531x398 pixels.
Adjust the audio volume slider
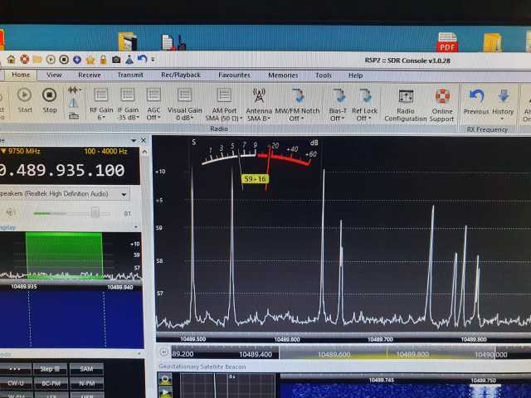[95, 213]
